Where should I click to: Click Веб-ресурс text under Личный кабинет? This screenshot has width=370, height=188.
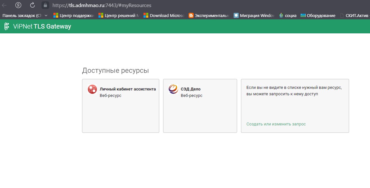pyautogui.click(x=110, y=96)
